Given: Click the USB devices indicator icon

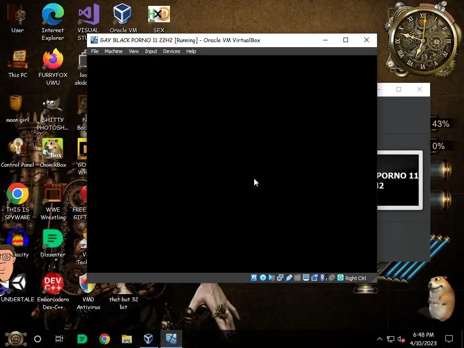Looking at the screenshot, I should pyautogui.click(x=289, y=278).
